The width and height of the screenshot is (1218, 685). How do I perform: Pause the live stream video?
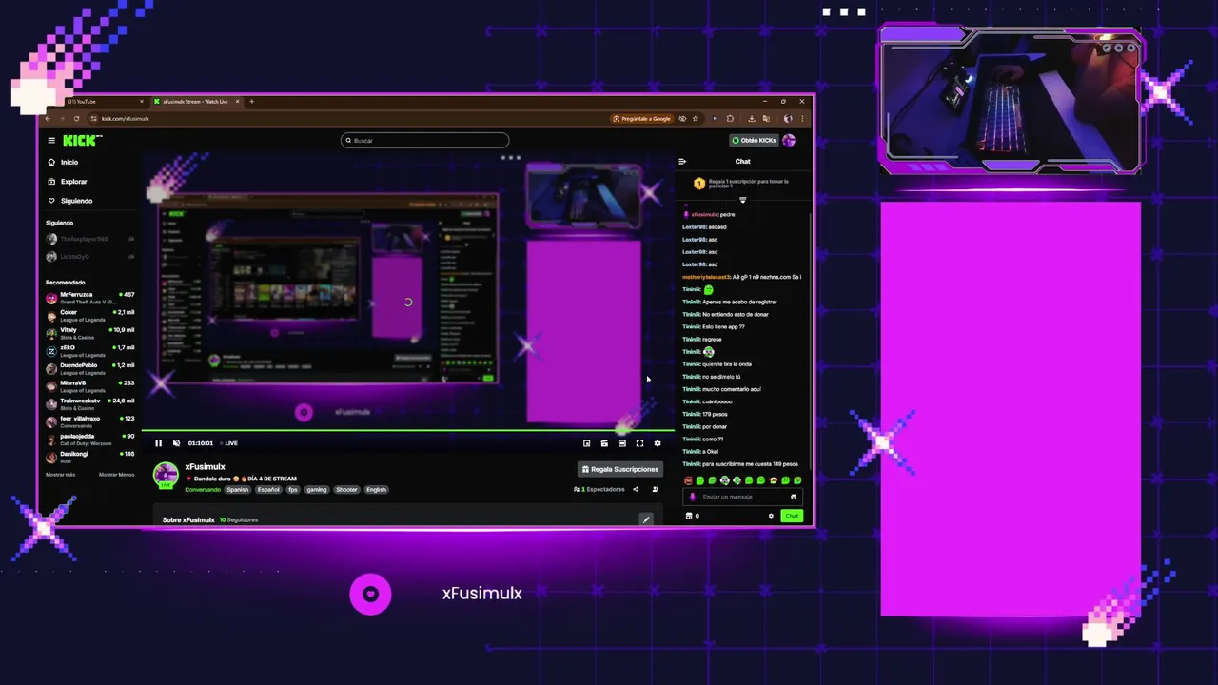tap(158, 443)
